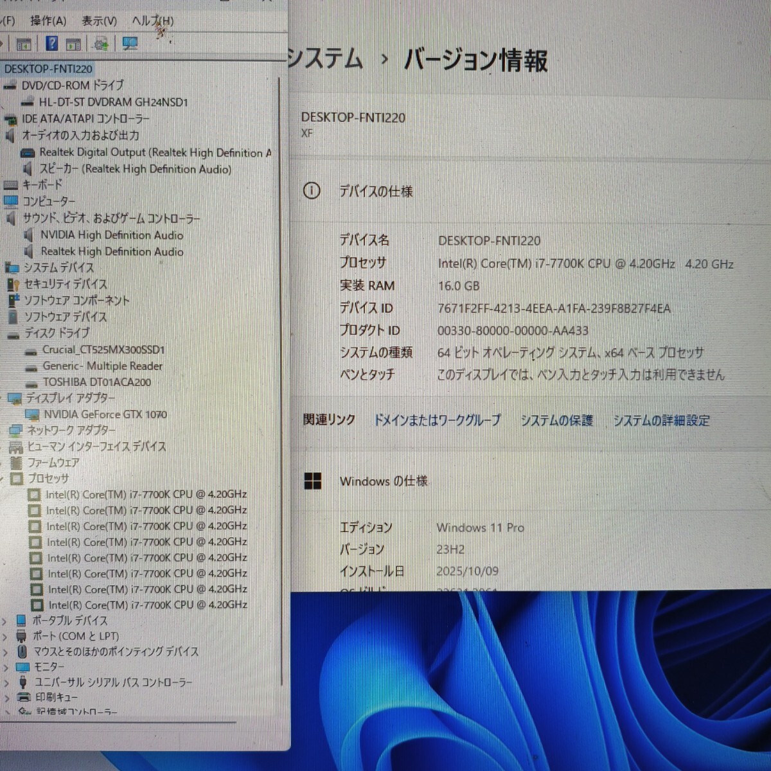The image size is (771, 771).
Task: Click the ネットワーク アダプター category icon
Action: point(15,430)
